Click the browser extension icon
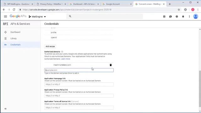 coord(185,10)
